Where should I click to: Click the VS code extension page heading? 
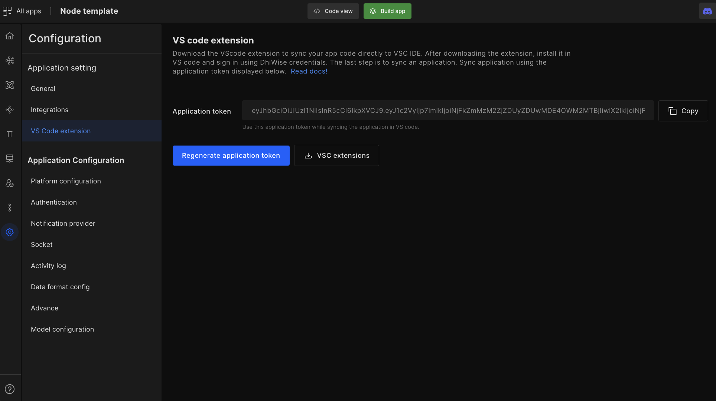coord(213,40)
